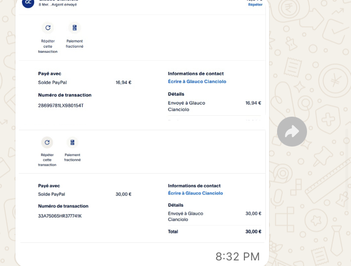
Task: Click the 8:32 PM message timestamp
Action: [x=237, y=256]
